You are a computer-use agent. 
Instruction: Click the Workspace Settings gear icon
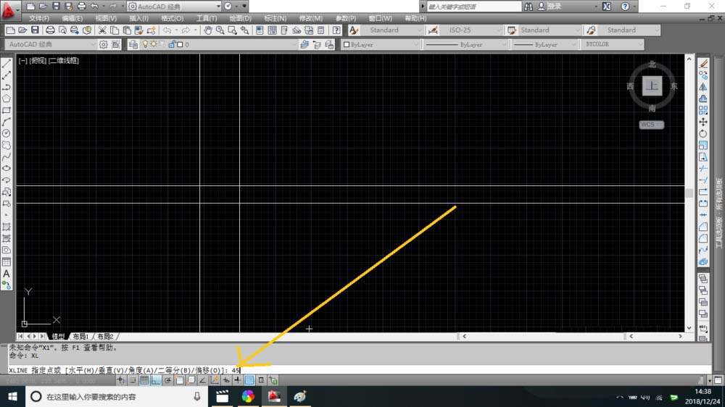pyautogui.click(x=103, y=44)
